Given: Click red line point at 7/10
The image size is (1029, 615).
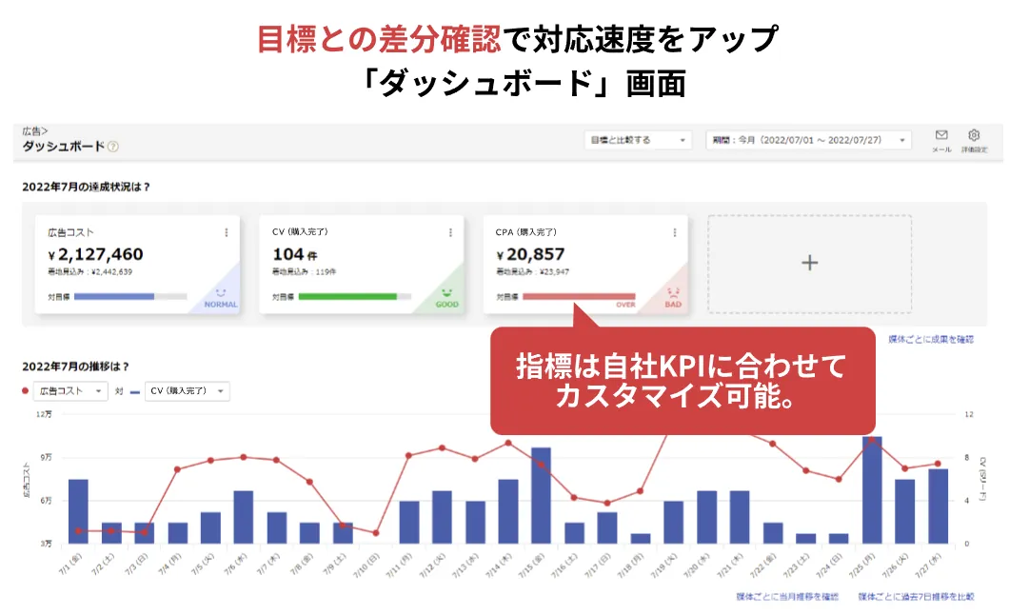Looking at the screenshot, I should click(376, 533).
